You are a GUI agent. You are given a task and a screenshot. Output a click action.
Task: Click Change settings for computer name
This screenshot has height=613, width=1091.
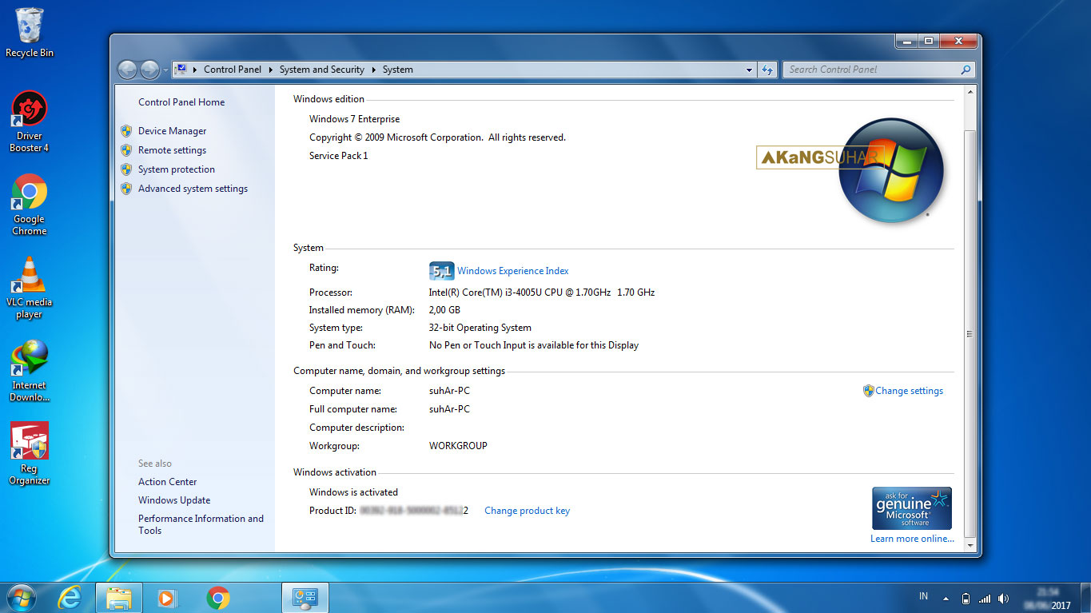(909, 391)
